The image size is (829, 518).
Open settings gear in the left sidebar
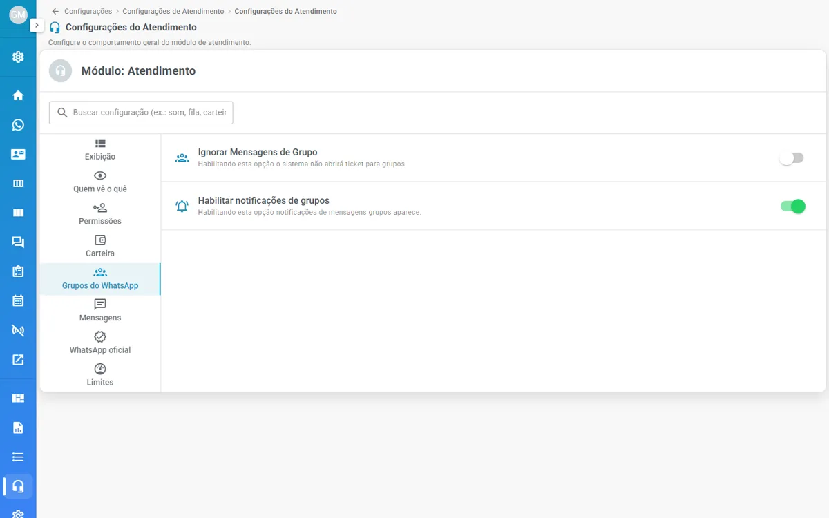tap(18, 57)
